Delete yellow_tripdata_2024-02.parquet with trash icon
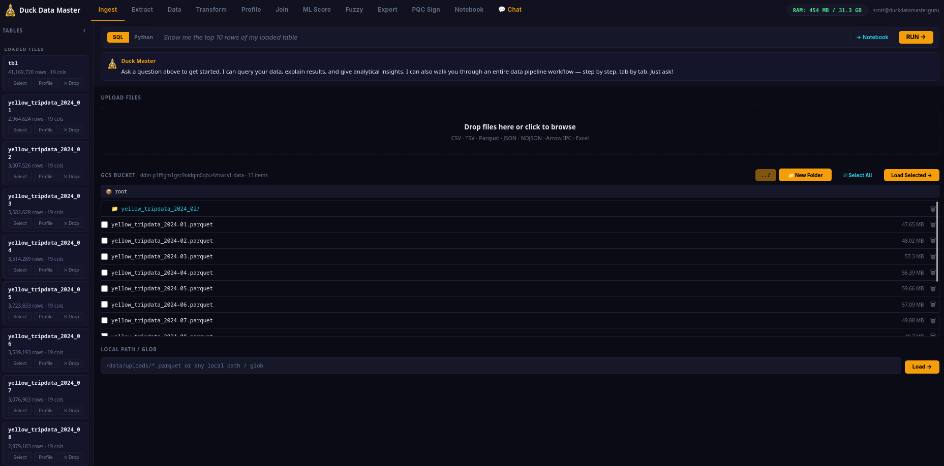Screen dimensions: 944x466 click(x=933, y=241)
